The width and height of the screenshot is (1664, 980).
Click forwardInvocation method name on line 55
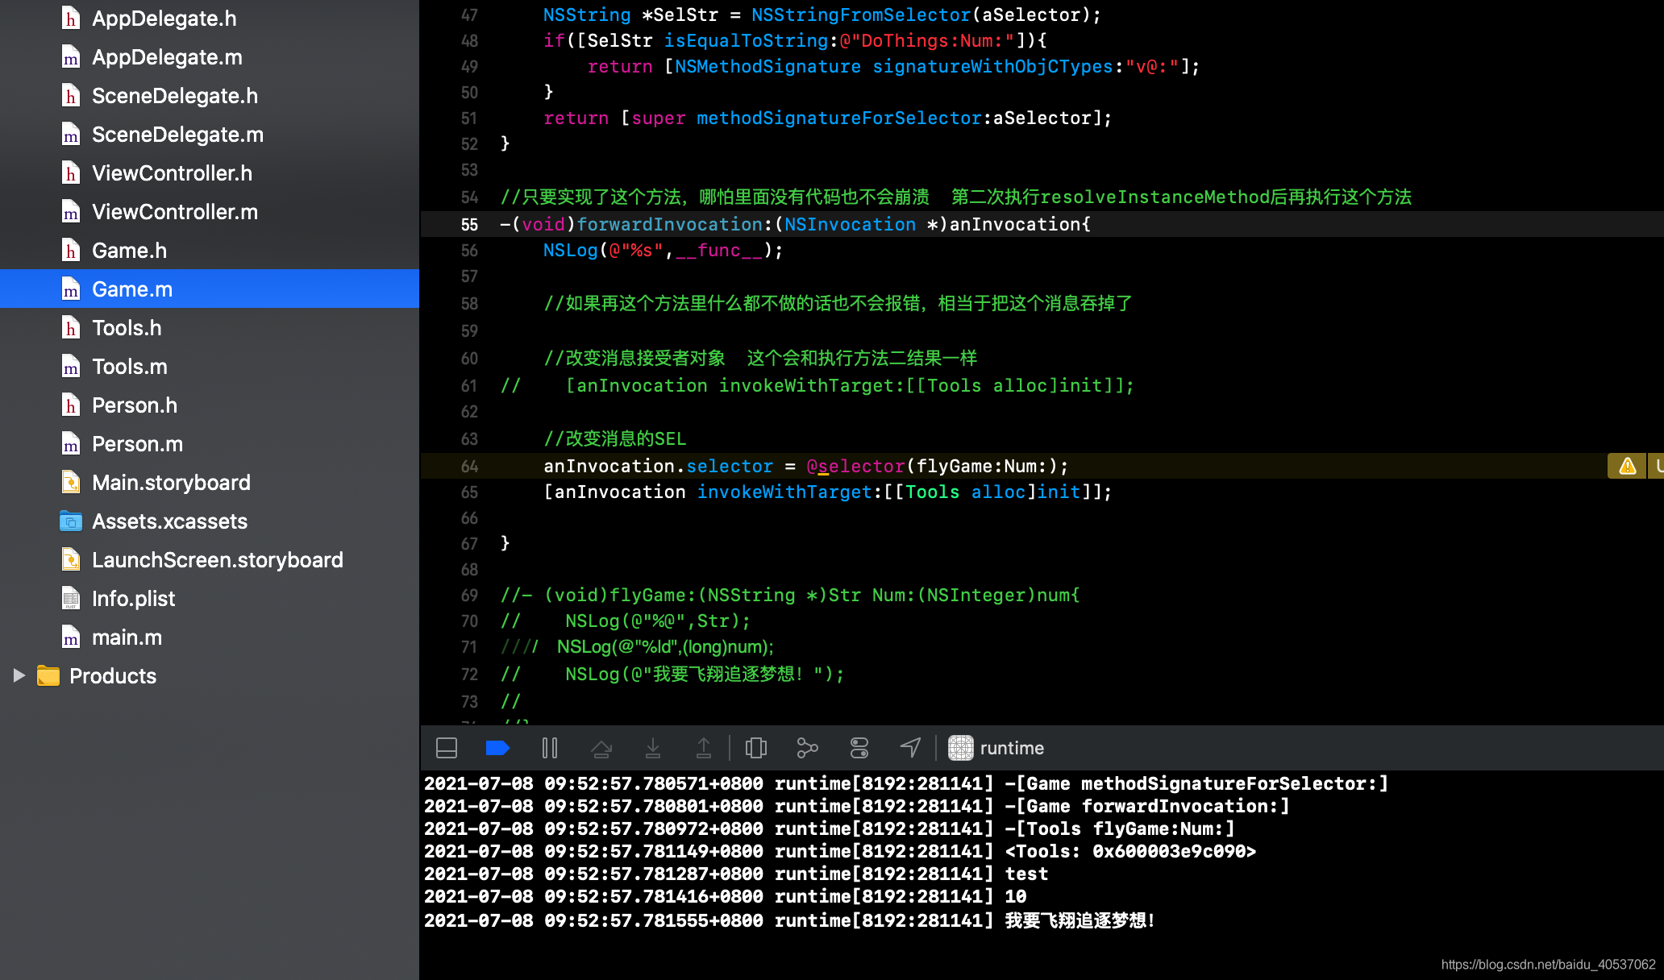tap(669, 225)
